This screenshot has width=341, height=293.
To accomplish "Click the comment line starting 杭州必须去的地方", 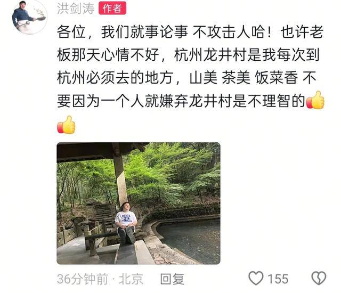I will click(x=186, y=78).
